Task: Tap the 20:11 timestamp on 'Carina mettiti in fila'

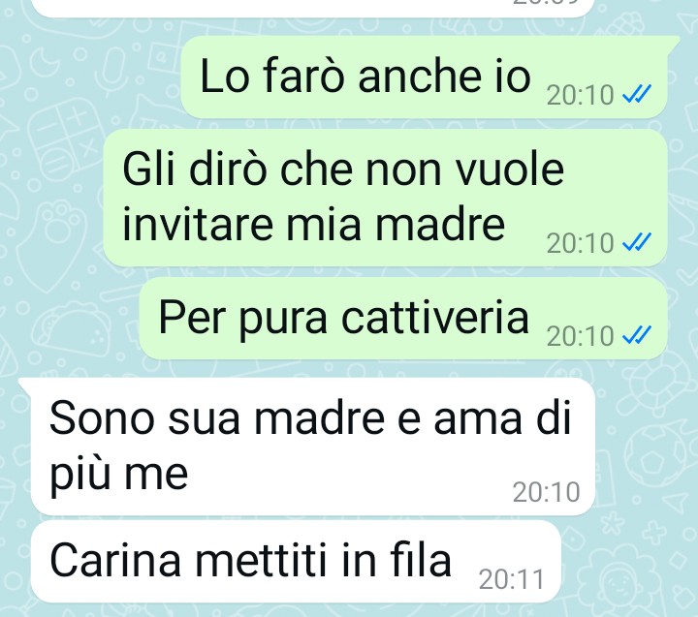Action: click(x=512, y=579)
